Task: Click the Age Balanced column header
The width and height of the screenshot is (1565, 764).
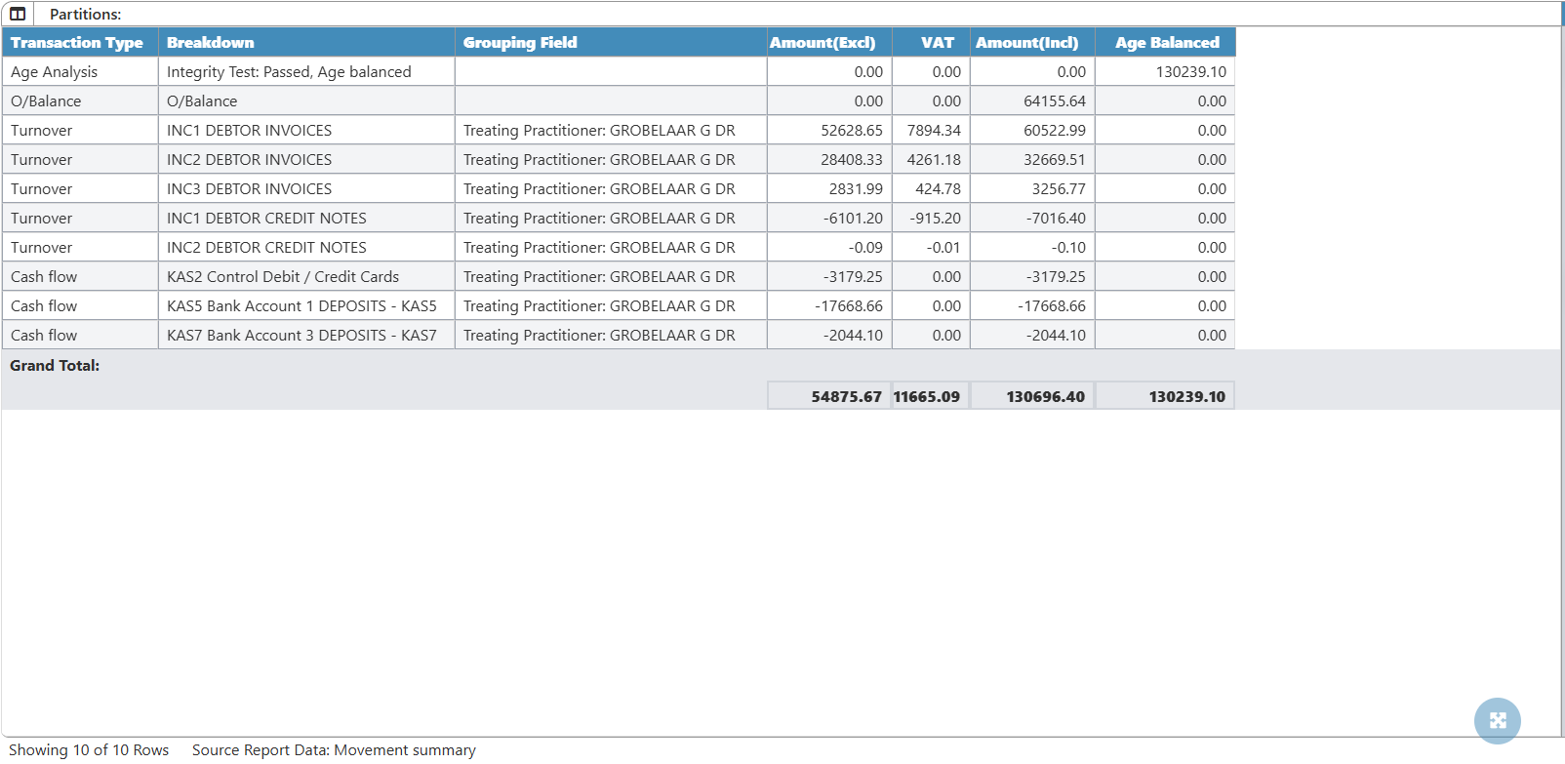Action: point(1167,43)
